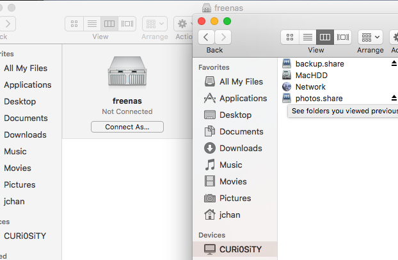Open Music in front window sidebar
Viewport: 398px width, 260px height.
pos(235,165)
